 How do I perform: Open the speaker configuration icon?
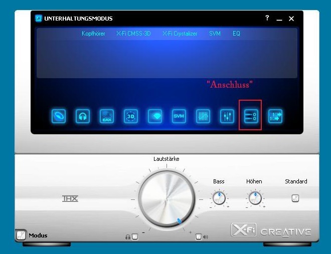point(59,116)
